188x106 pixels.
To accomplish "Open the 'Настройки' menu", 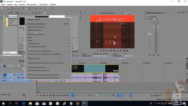I will 43,4.
